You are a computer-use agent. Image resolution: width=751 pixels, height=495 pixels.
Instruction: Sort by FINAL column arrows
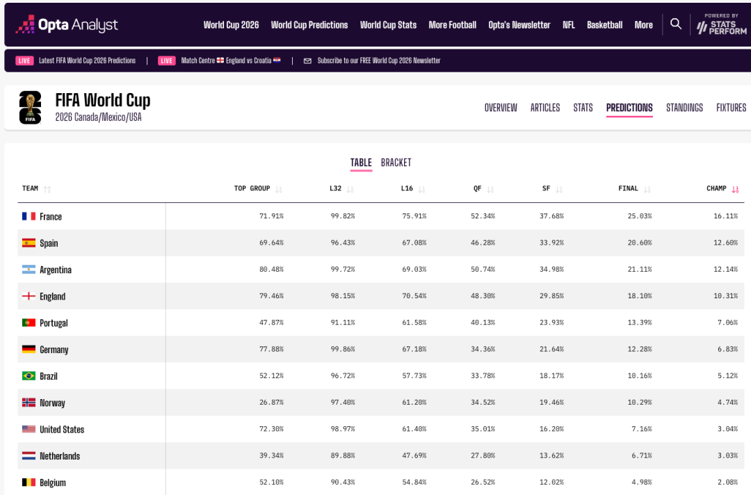coord(647,189)
